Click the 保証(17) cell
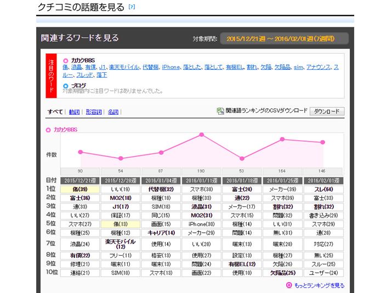 [121, 215]
